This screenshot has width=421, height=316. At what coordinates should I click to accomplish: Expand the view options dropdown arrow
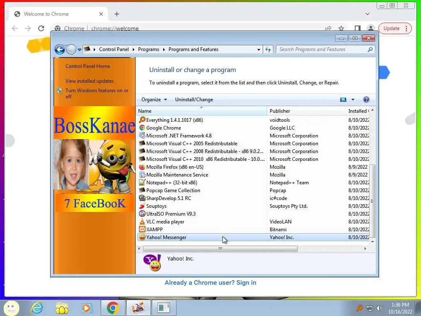(353, 100)
